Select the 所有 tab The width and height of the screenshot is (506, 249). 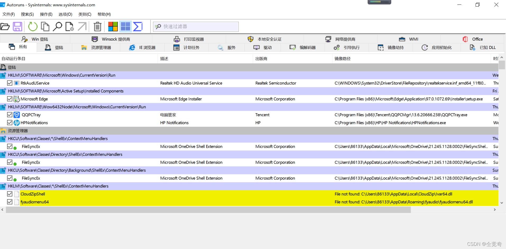pos(18,47)
